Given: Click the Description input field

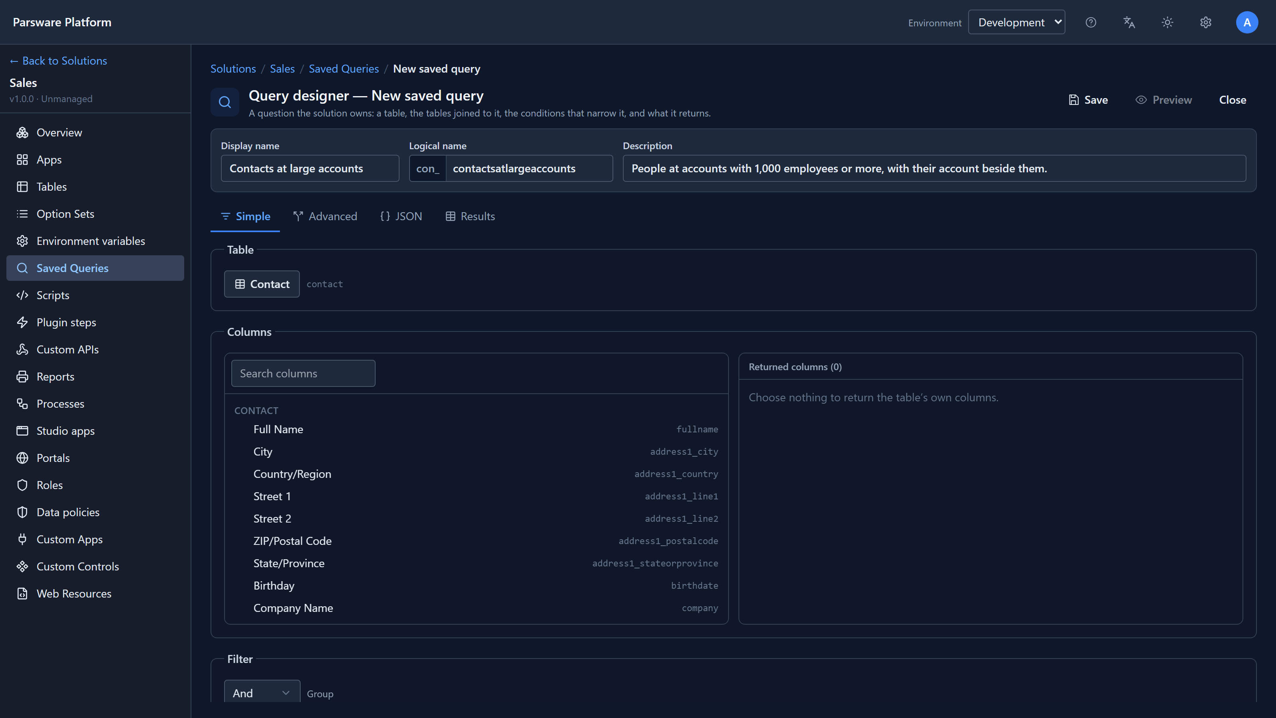Looking at the screenshot, I should (934, 168).
